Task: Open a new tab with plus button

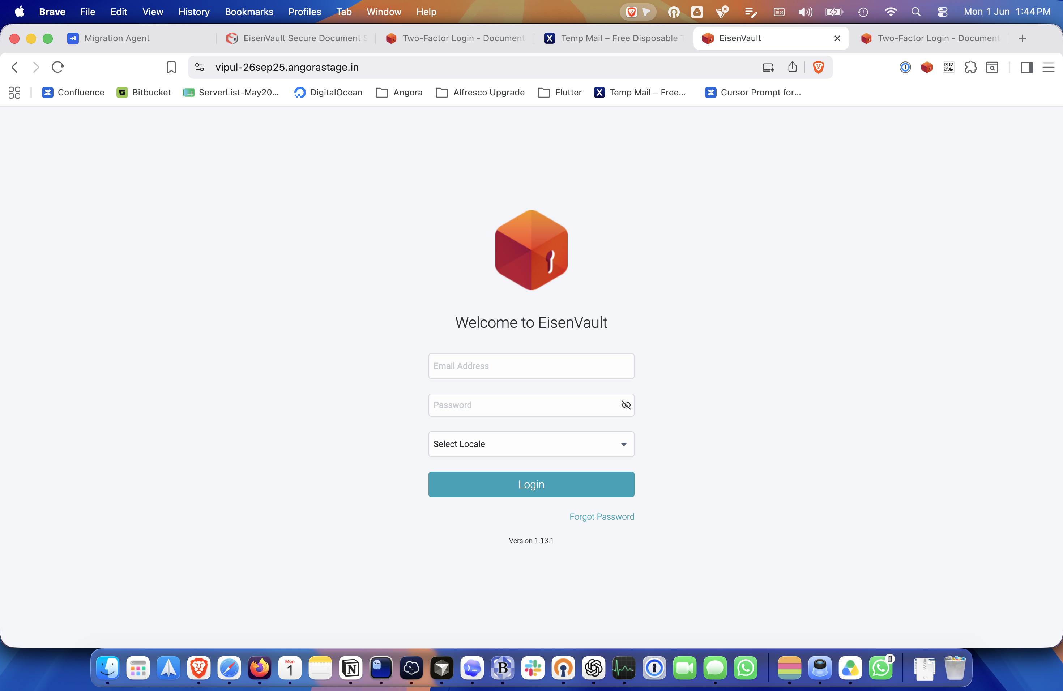Action: click(1023, 38)
